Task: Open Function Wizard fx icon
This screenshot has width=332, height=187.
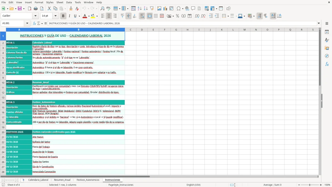Action: pyautogui.click(x=34, y=23)
